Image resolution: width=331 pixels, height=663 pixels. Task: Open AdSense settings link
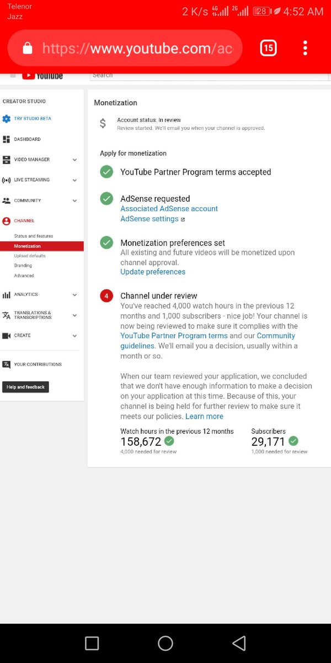pyautogui.click(x=150, y=219)
